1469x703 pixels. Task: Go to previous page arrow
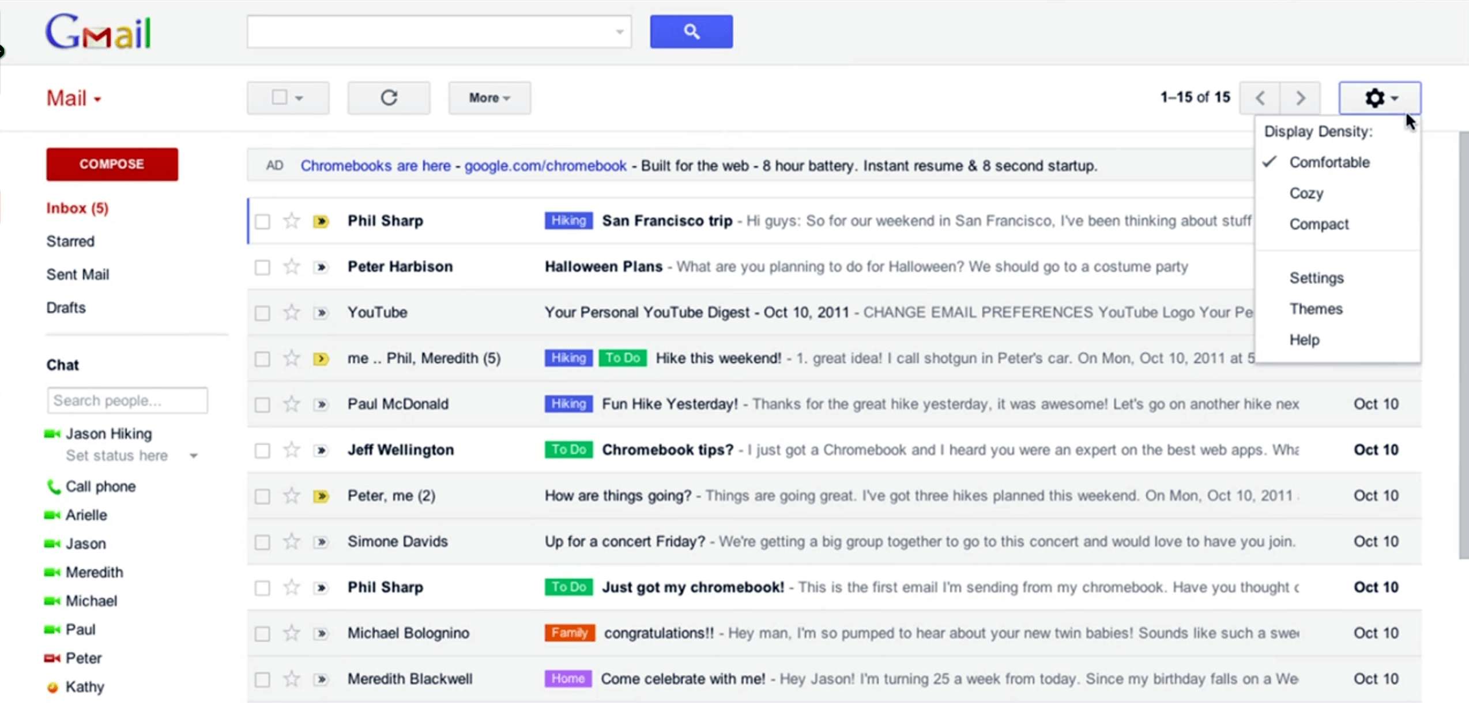point(1260,98)
